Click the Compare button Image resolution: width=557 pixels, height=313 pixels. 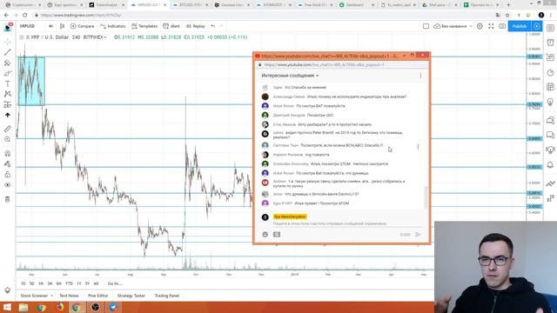point(83,26)
